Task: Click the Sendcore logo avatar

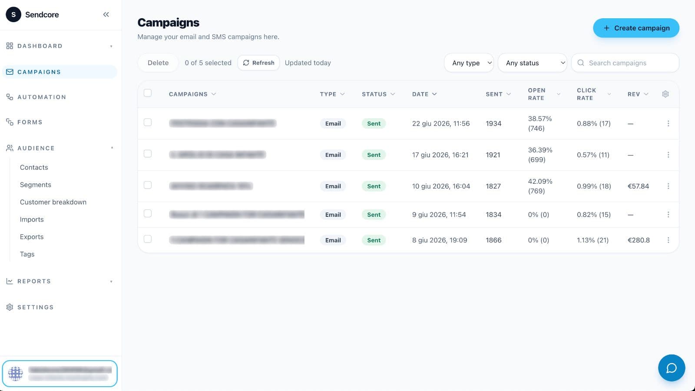Action: point(13,14)
